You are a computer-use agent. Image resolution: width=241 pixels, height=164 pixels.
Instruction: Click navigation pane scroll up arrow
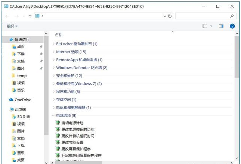(x=46, y=33)
